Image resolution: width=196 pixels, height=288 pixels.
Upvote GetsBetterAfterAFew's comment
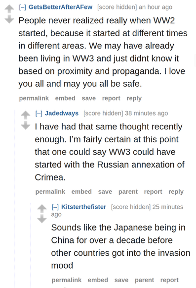pyautogui.click(x=9, y=9)
